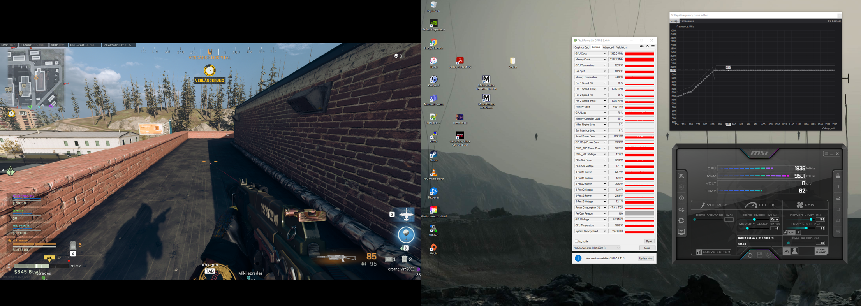861x306 pixels.
Task: Click the Close button in GPU-Z
Action: point(647,248)
